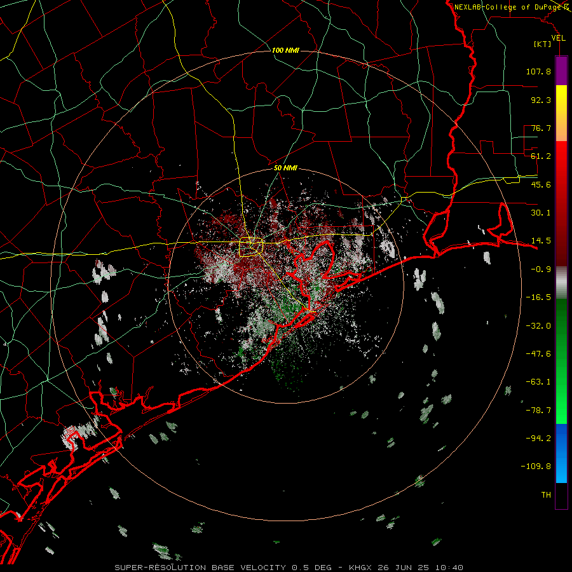
Task: Click the gray near-zero segment of the color bar
Action: click(561, 282)
